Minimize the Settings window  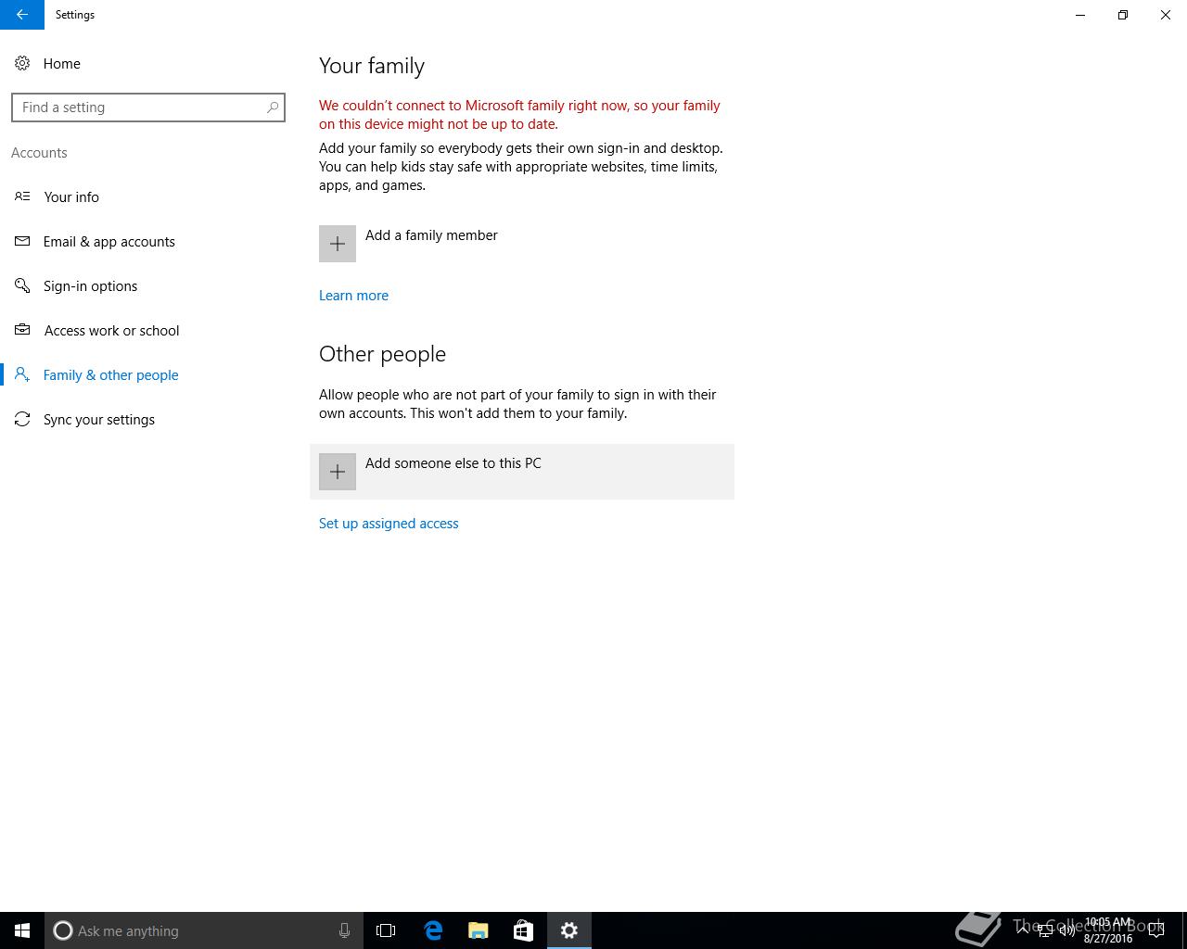pos(1080,15)
